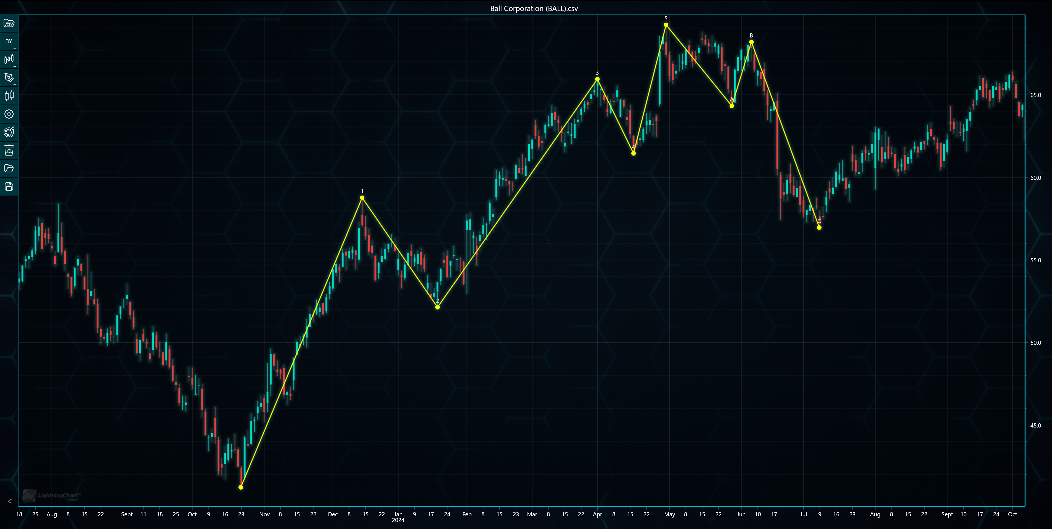Open the chart type candlestick menu
The height and width of the screenshot is (529, 1052).
point(9,60)
